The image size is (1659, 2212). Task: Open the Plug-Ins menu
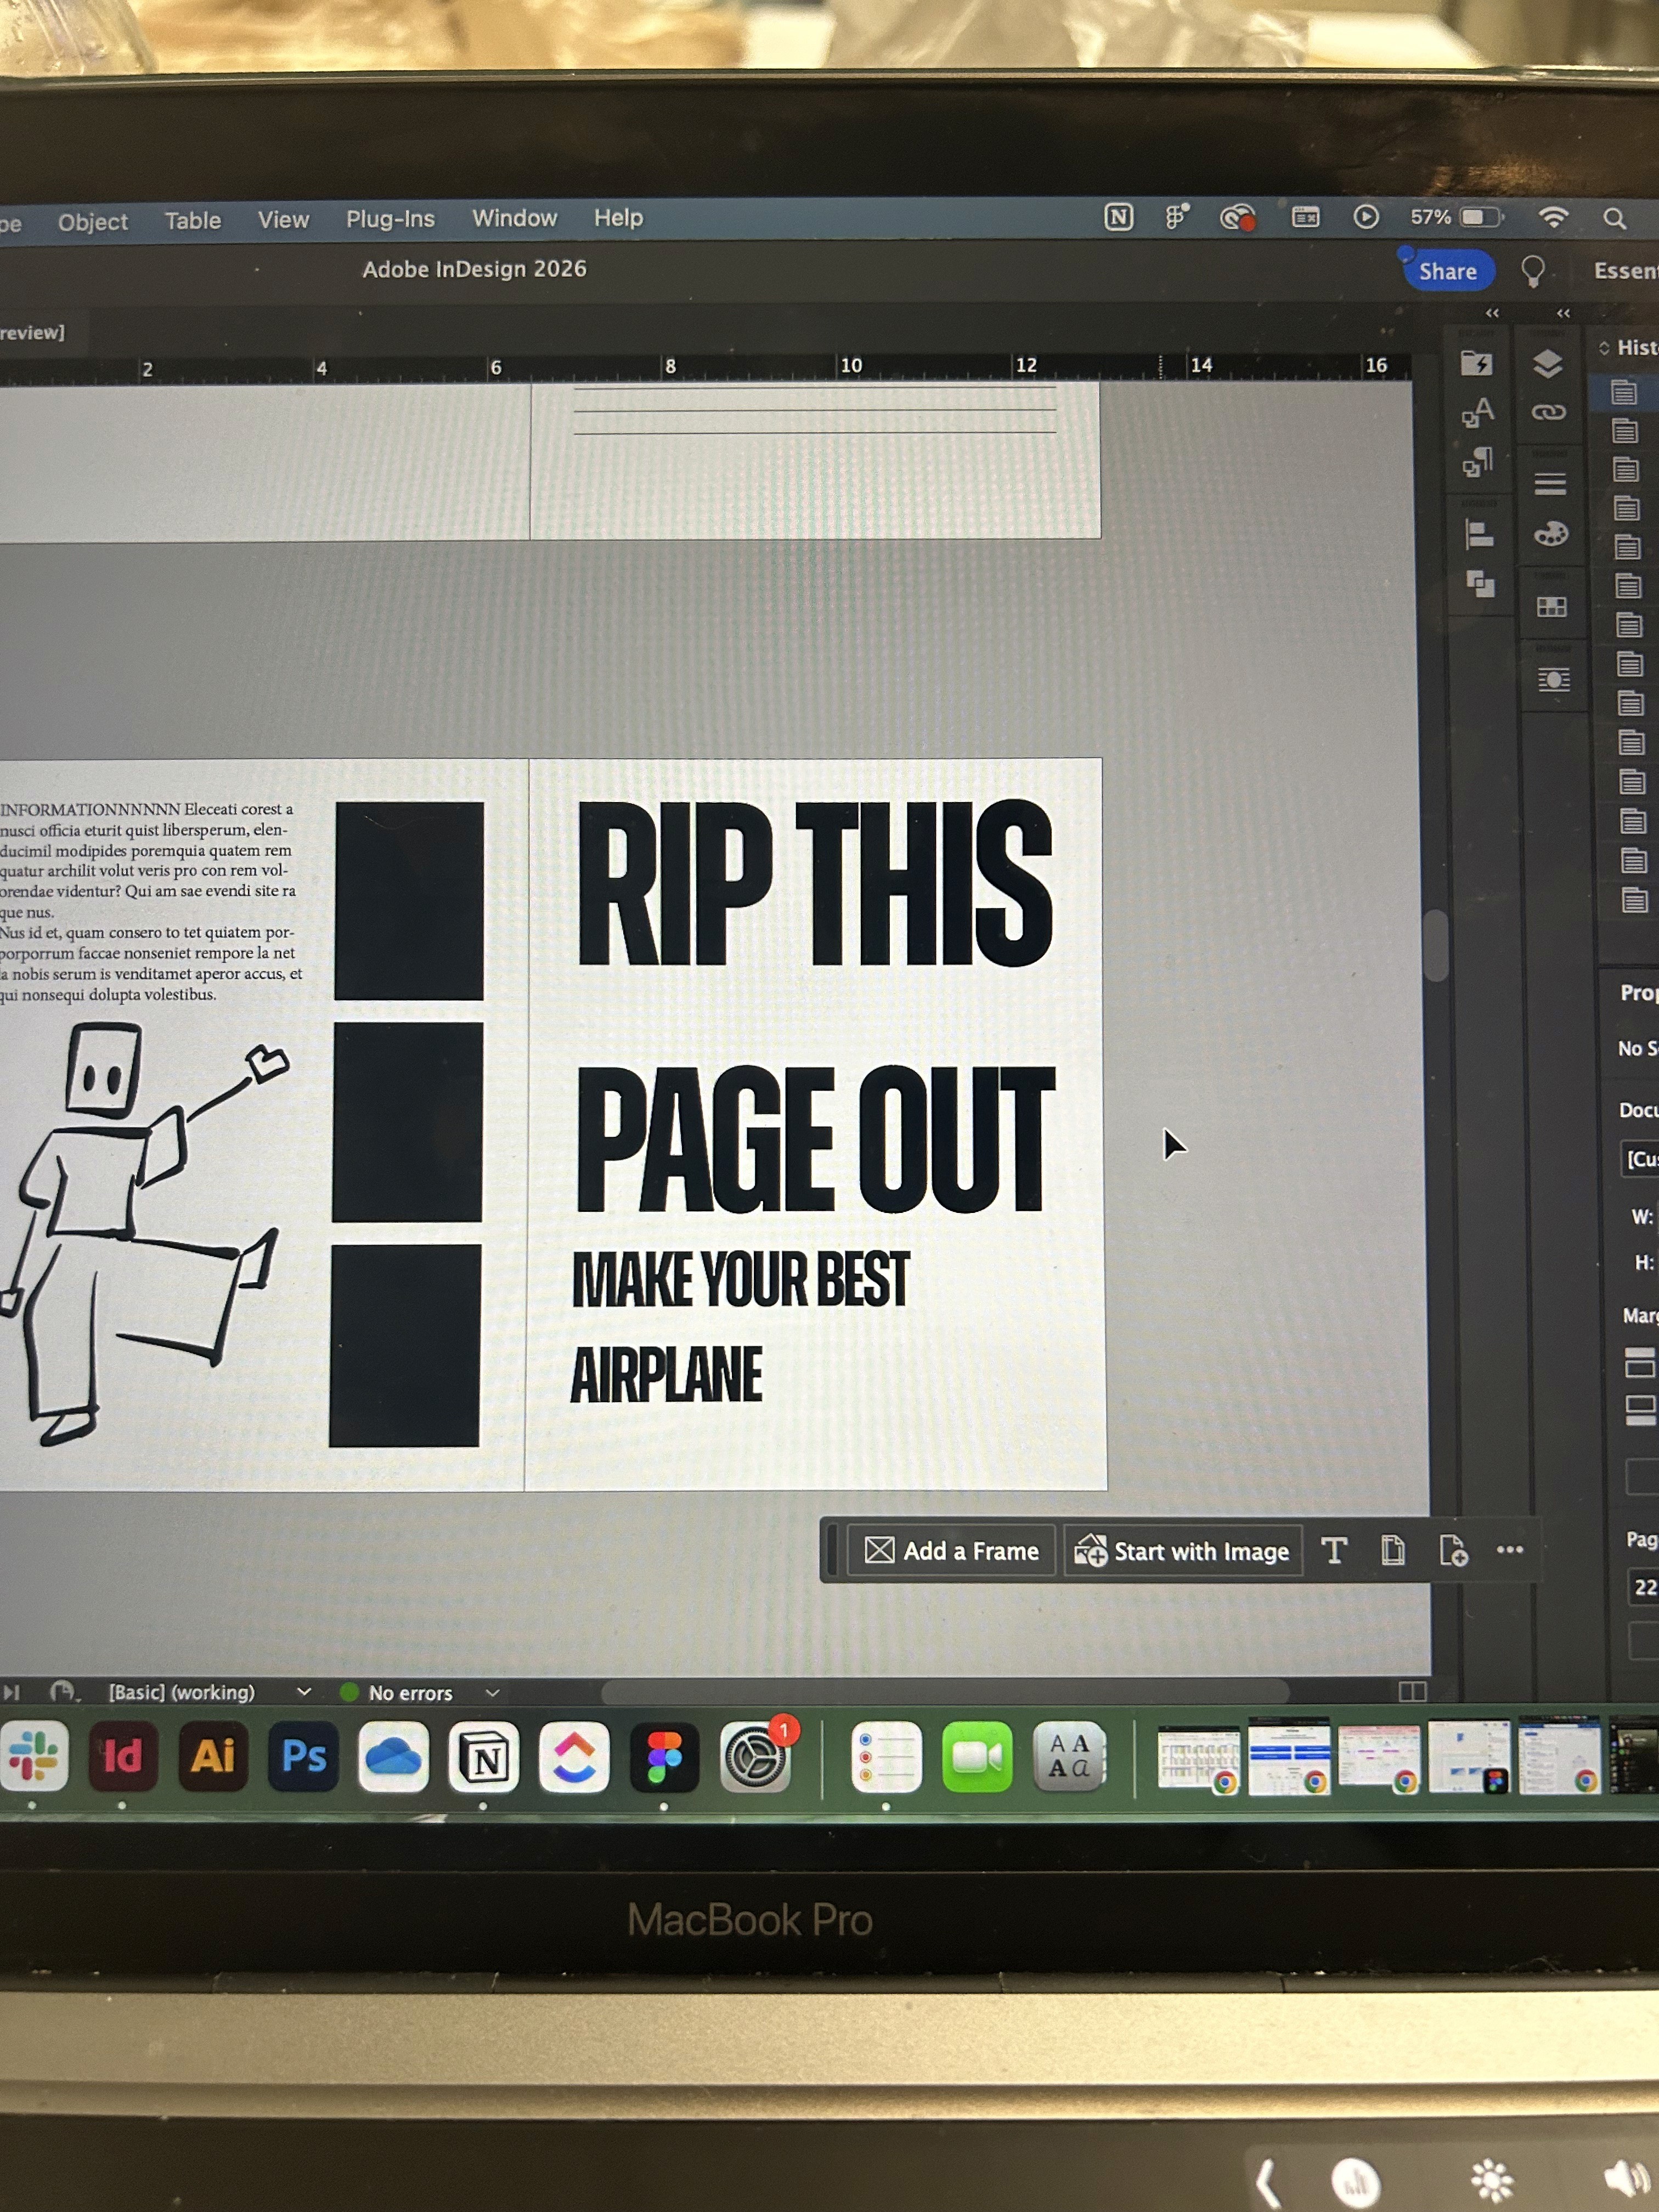tap(390, 219)
